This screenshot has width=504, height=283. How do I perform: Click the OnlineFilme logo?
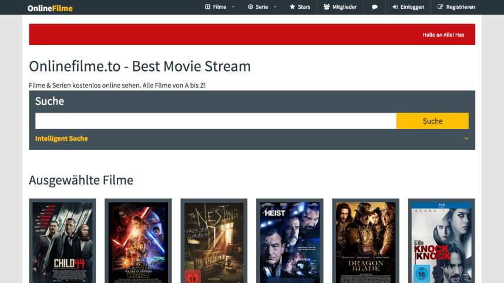pos(50,8)
